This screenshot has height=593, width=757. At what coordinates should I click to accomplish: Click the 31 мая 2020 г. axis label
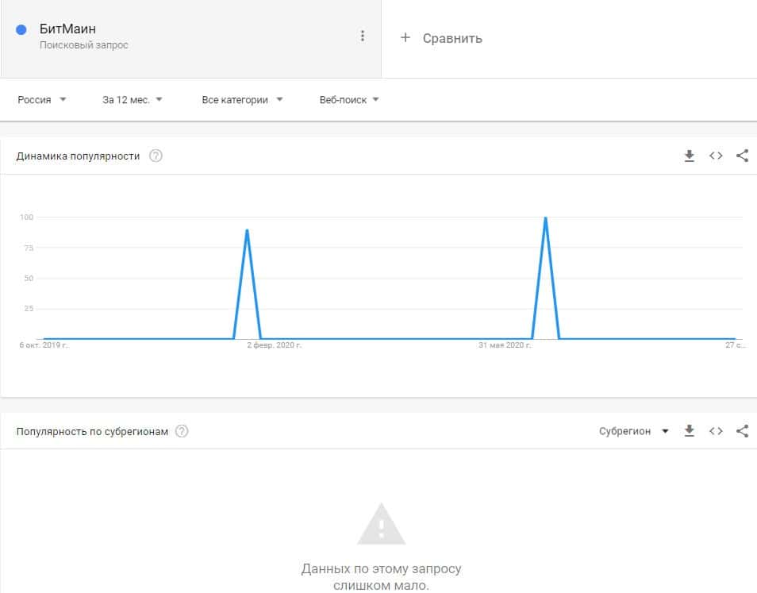[505, 345]
